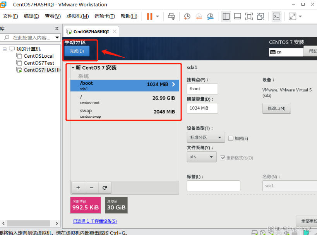
Task: Open the 设备类型 dropdown showing 标准分区
Action: click(206, 137)
